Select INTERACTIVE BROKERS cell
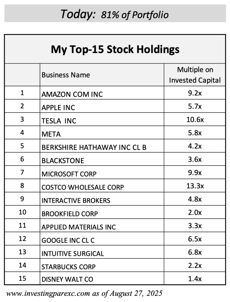This screenshot has width=230, height=302. [x=102, y=199]
